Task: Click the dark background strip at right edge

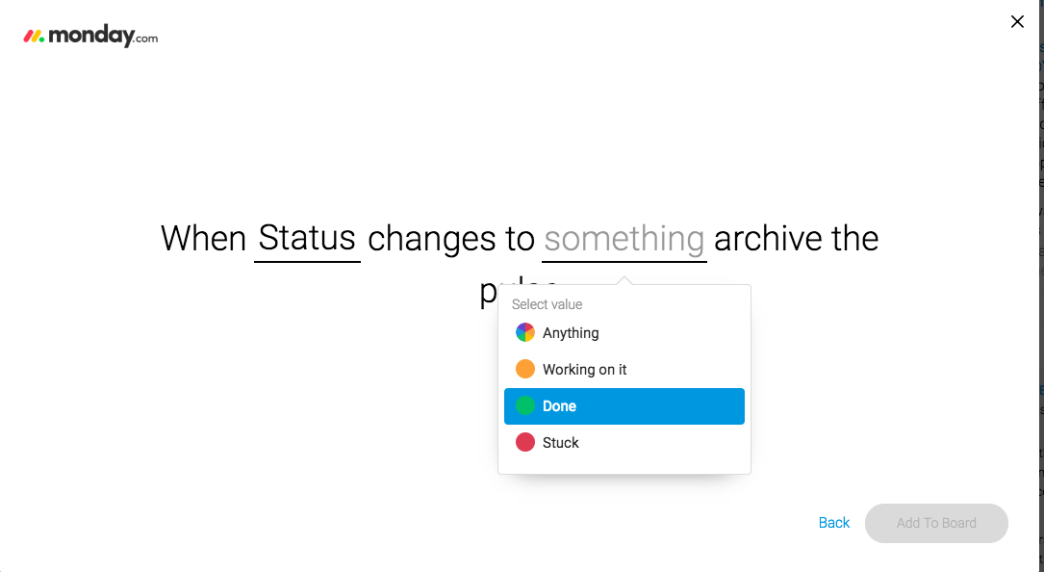Action: [1041, 286]
